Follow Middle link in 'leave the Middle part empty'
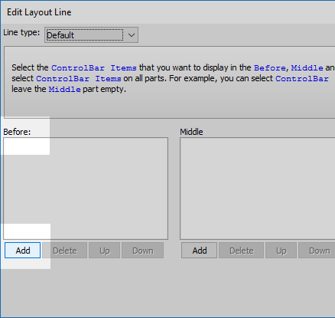This screenshot has height=318, width=335. pyautogui.click(x=65, y=90)
